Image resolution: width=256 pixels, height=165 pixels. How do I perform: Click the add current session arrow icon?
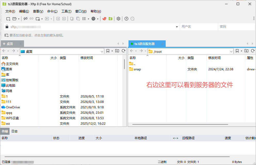pos(6,35)
